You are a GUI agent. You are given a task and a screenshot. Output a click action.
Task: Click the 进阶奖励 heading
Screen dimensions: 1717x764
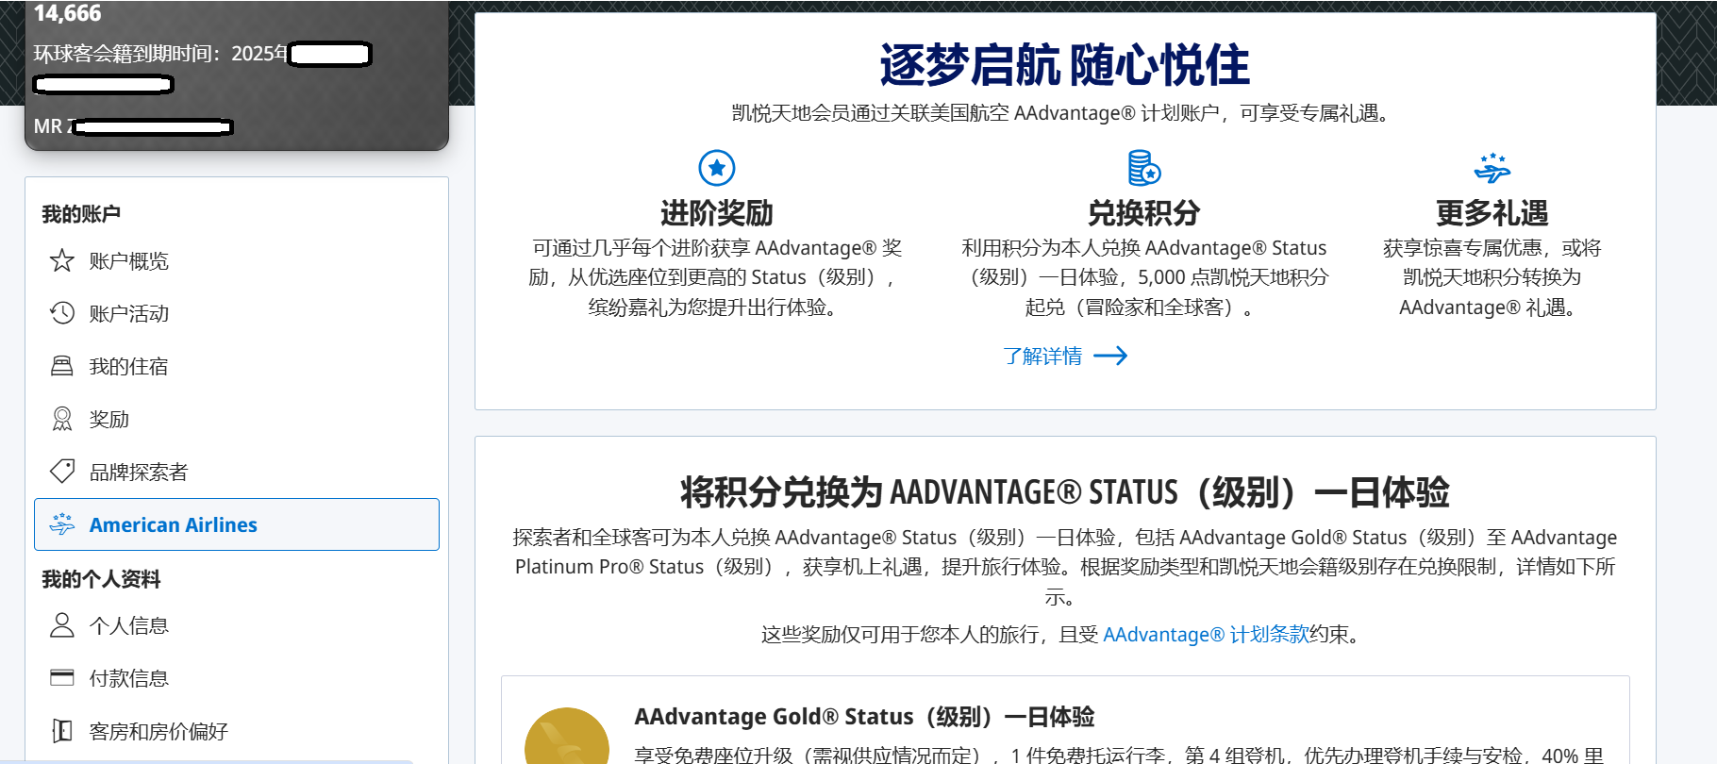click(717, 213)
